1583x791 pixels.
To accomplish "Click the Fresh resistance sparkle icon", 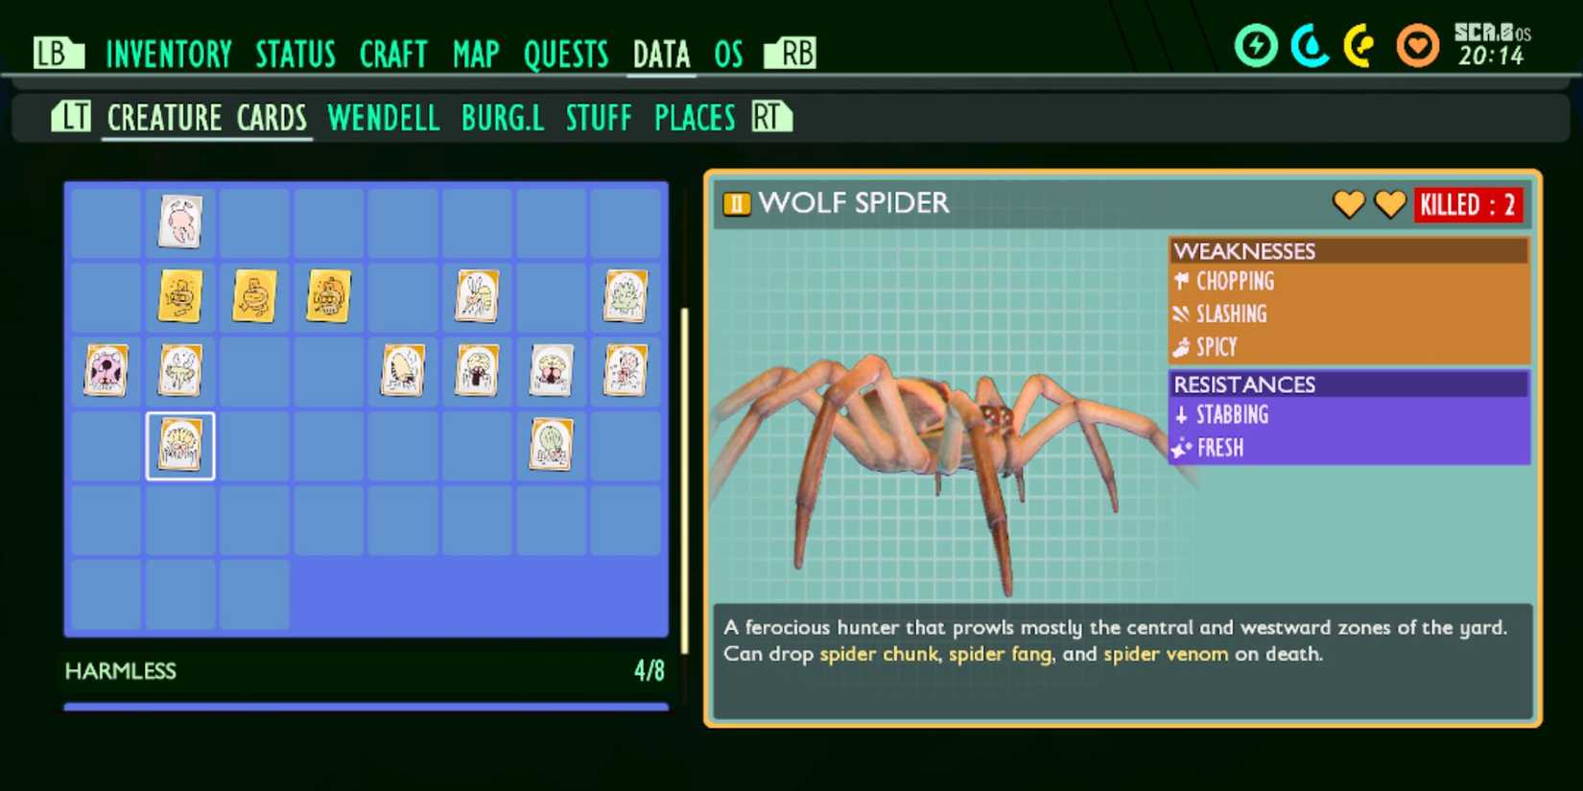I will click(1182, 448).
